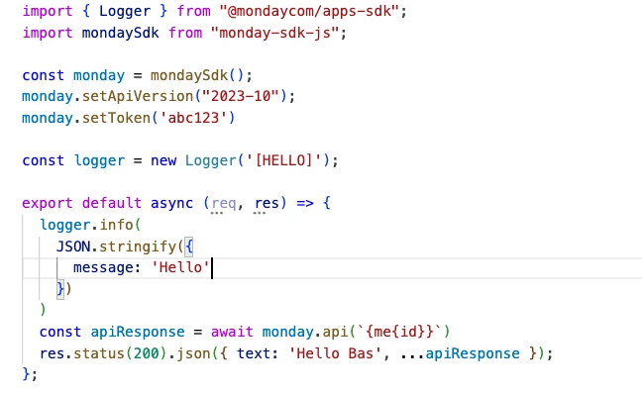This screenshot has width=642, height=394.
Task: Click the setApiVersion method name
Action: 138,97
